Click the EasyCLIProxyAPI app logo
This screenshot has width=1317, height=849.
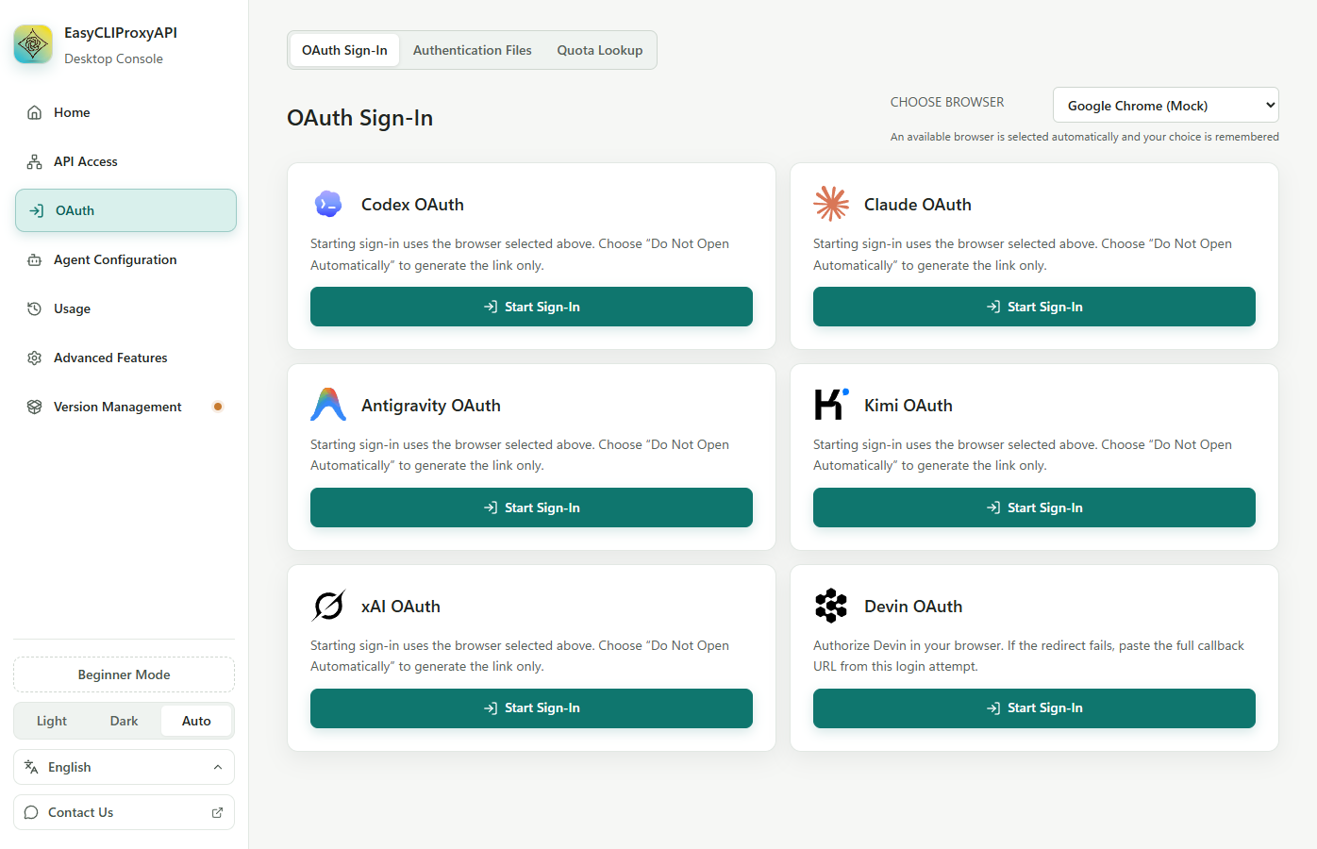point(33,44)
